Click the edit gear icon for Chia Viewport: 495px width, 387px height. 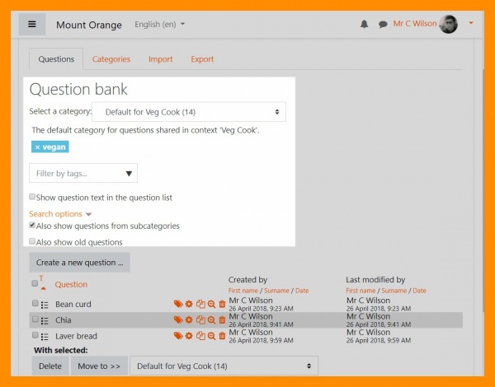pyautogui.click(x=189, y=319)
